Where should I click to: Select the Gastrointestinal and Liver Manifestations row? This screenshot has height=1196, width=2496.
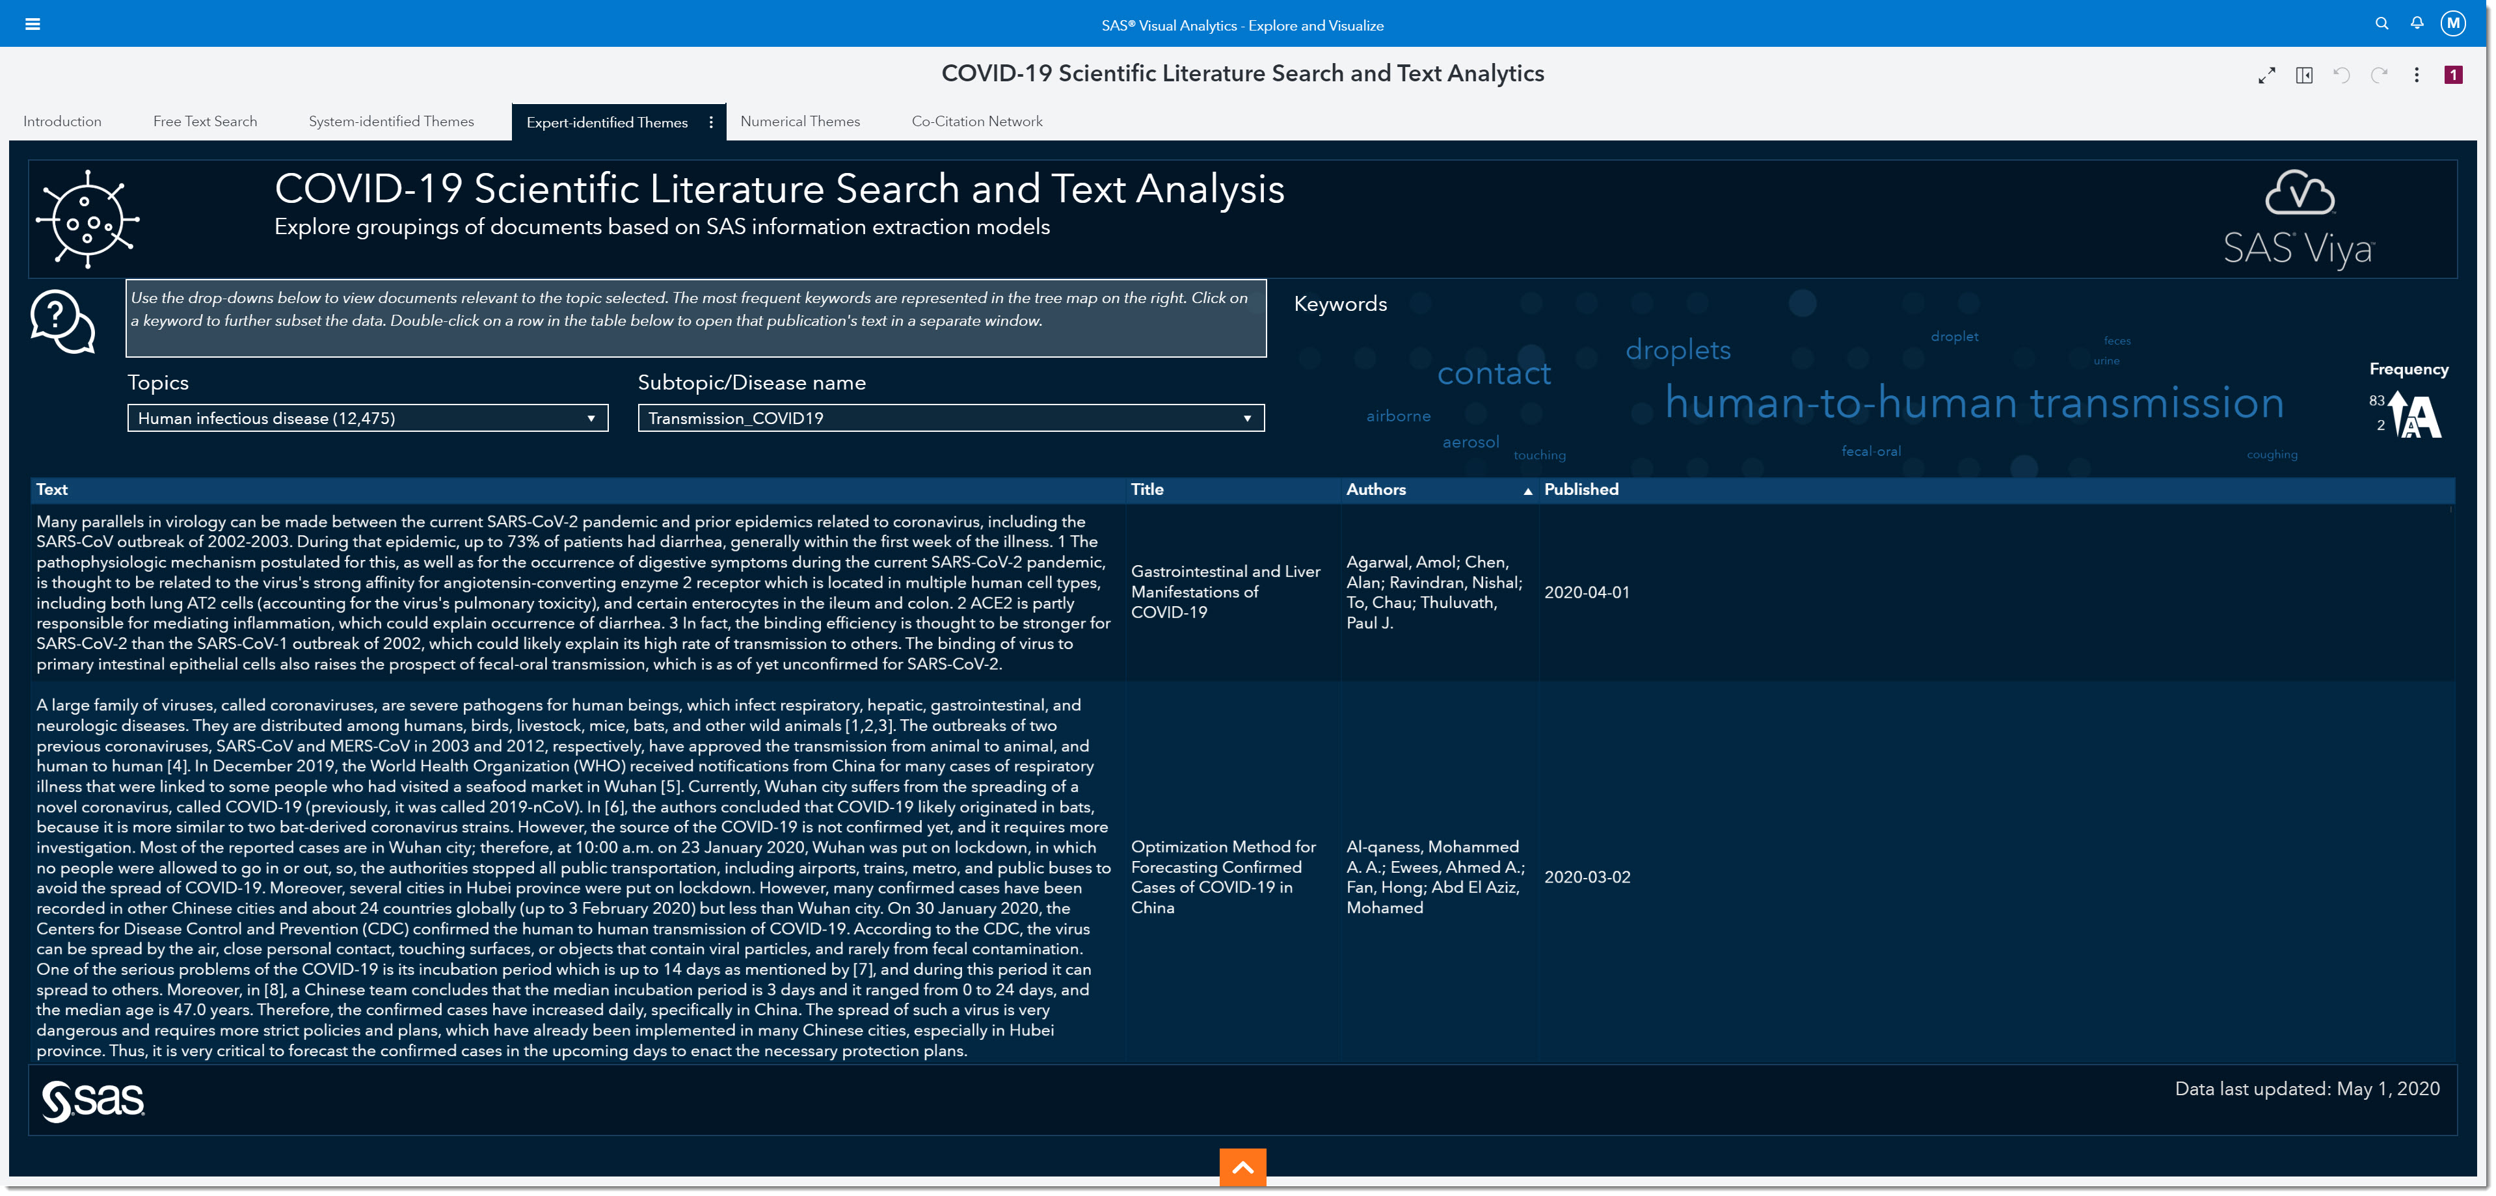[1242, 592]
